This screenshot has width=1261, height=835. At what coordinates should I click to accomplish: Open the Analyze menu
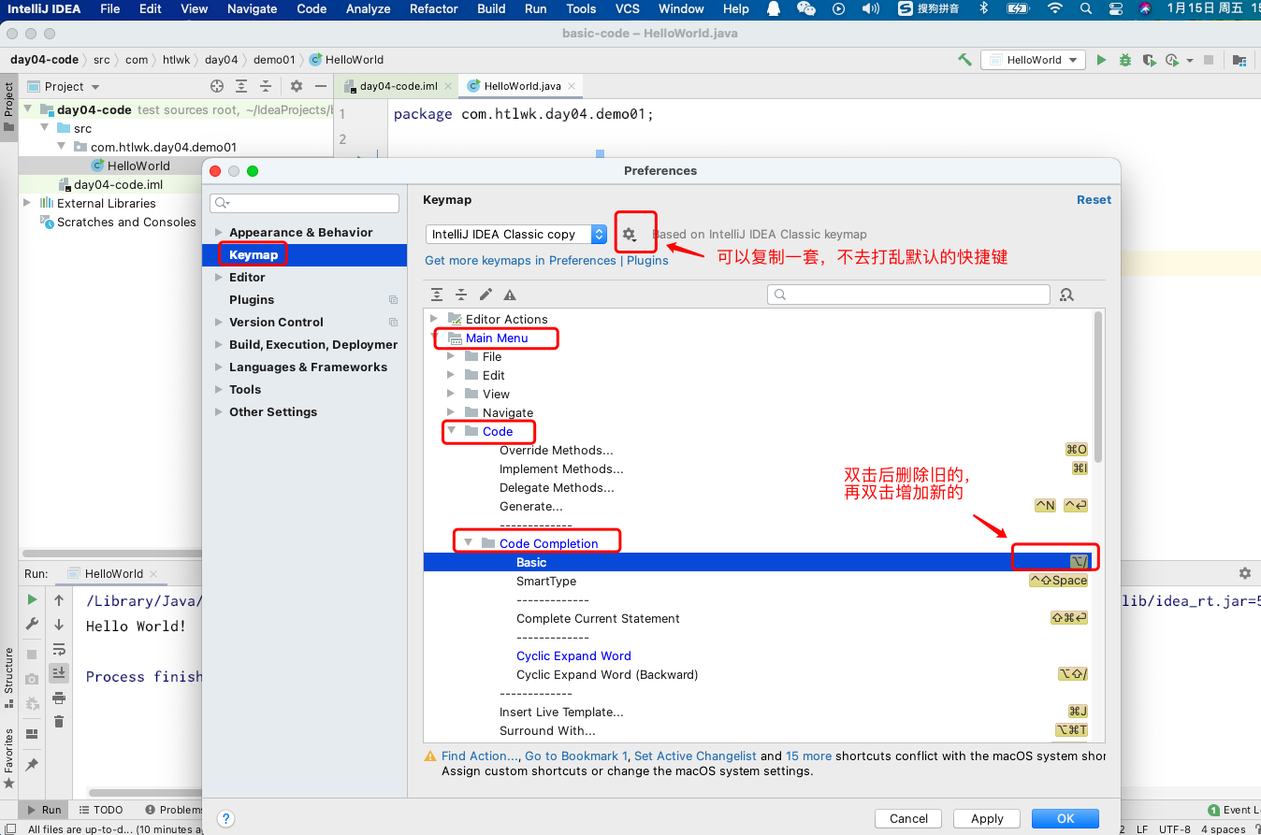pyautogui.click(x=369, y=8)
